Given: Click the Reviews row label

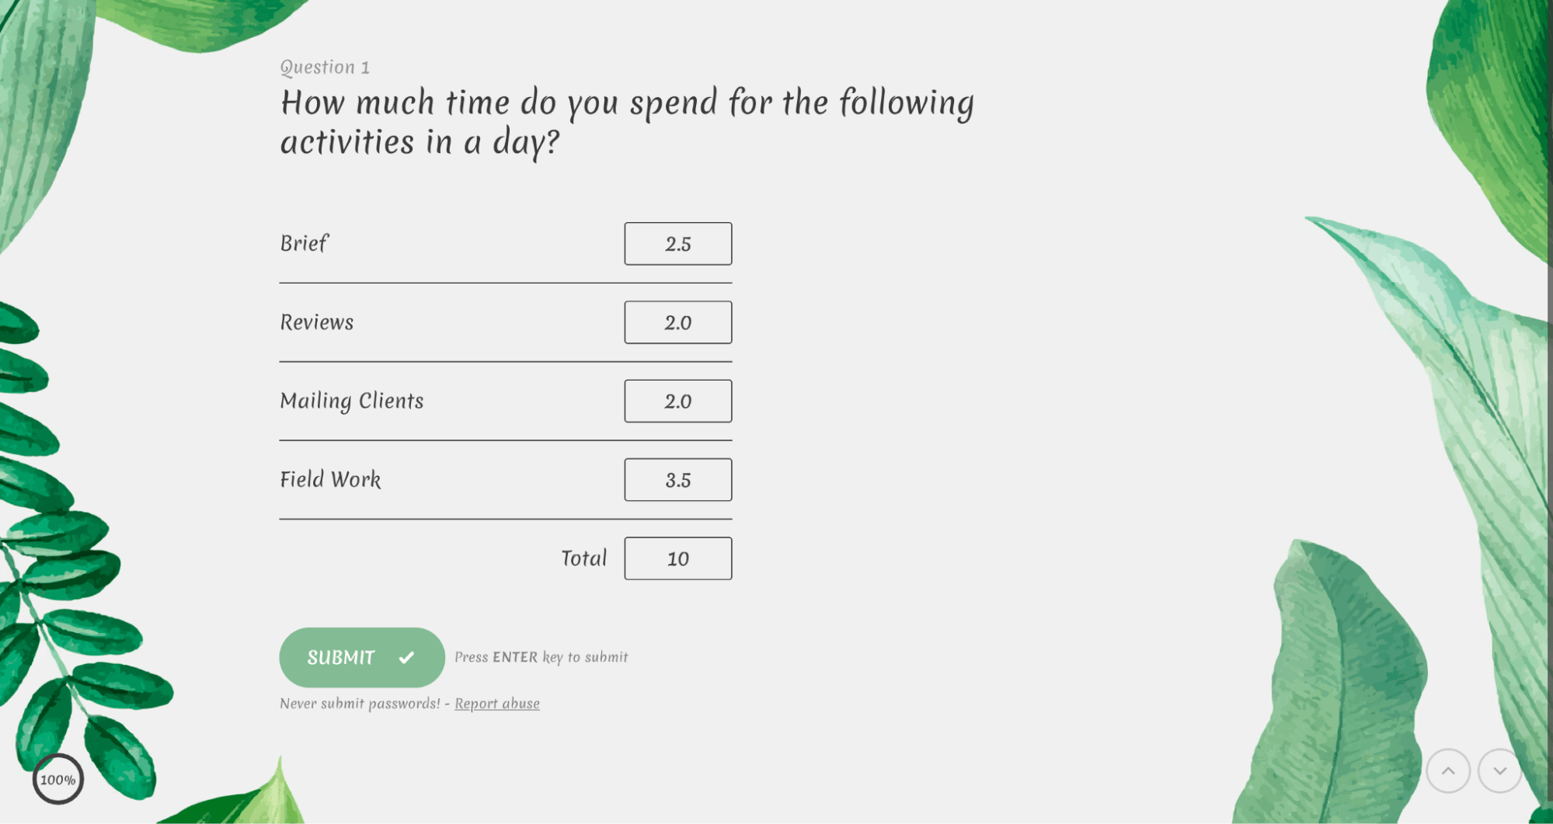Looking at the screenshot, I should coord(316,322).
